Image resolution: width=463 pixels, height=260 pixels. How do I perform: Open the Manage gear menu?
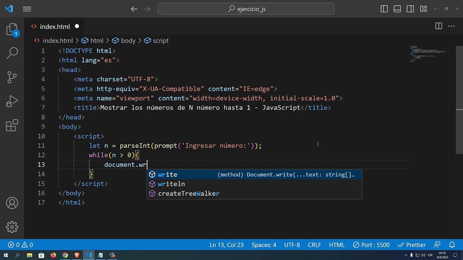pos(12,227)
